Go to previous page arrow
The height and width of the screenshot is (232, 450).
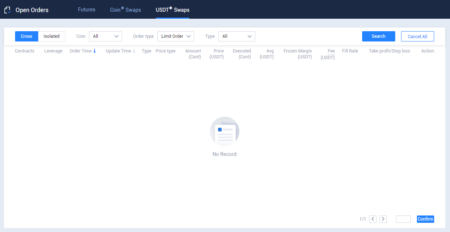coord(373,219)
